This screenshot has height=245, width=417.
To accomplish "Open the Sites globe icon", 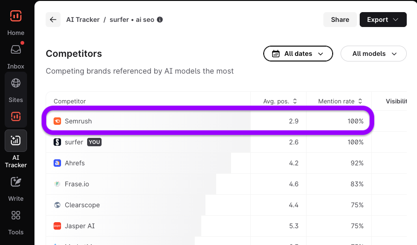I will (x=16, y=83).
